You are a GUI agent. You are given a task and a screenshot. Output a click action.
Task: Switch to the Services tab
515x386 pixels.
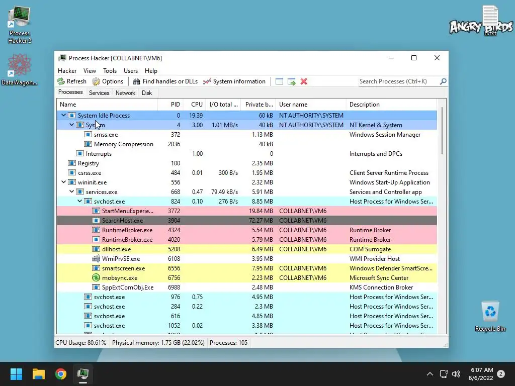(x=99, y=93)
